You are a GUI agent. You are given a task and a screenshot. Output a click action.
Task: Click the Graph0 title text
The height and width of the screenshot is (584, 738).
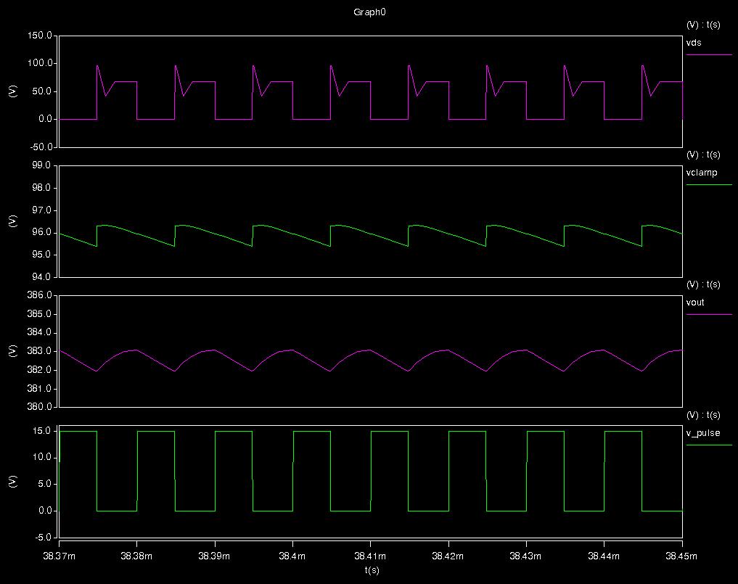tap(369, 12)
